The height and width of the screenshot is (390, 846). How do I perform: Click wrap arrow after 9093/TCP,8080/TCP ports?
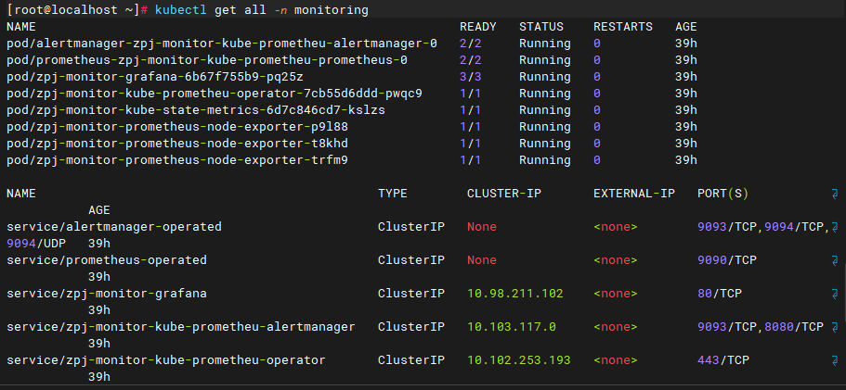pyautogui.click(x=835, y=327)
